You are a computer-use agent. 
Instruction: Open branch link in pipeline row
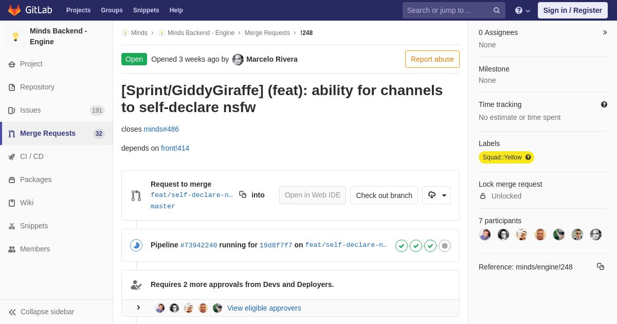click(x=347, y=245)
